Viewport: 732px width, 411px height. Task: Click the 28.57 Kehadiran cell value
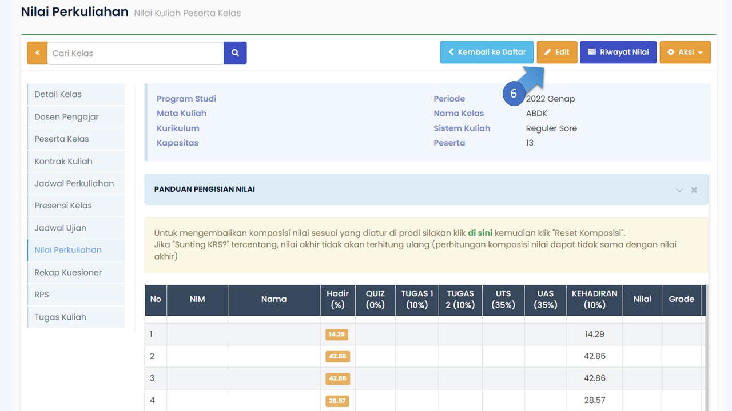point(595,400)
